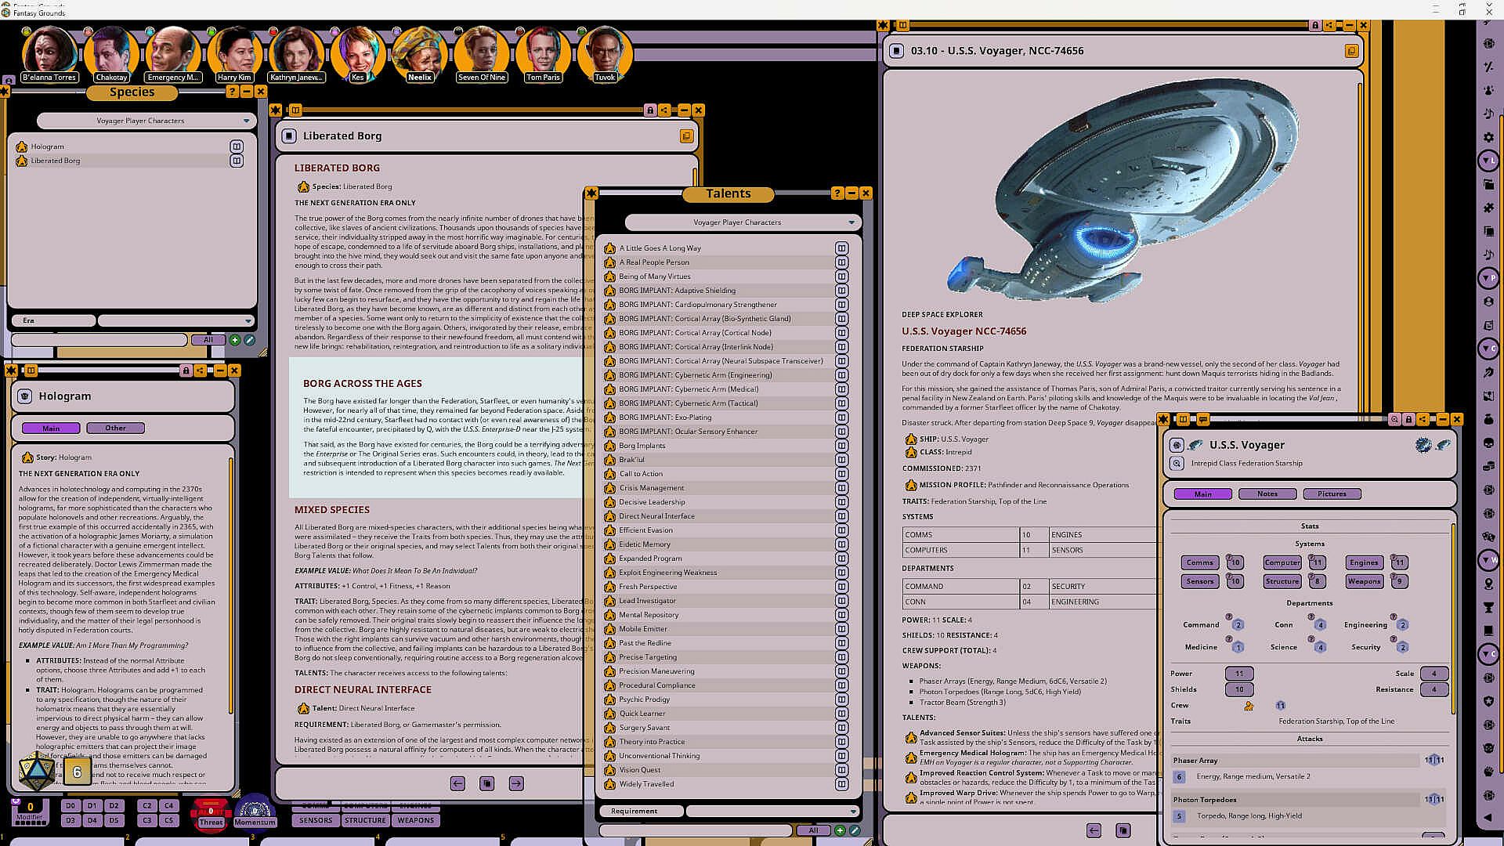The image size is (1504, 846).
Task: Switch to Notes tab on Voyager sheet
Action: (x=1267, y=494)
